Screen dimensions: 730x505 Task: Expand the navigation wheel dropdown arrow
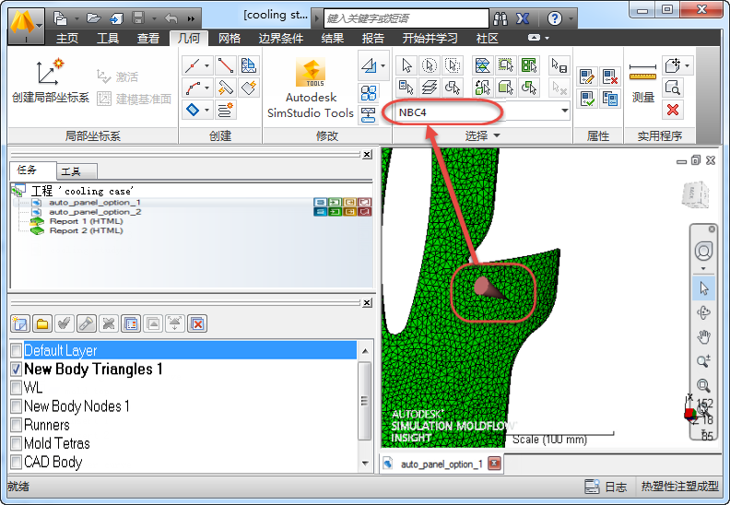[703, 268]
